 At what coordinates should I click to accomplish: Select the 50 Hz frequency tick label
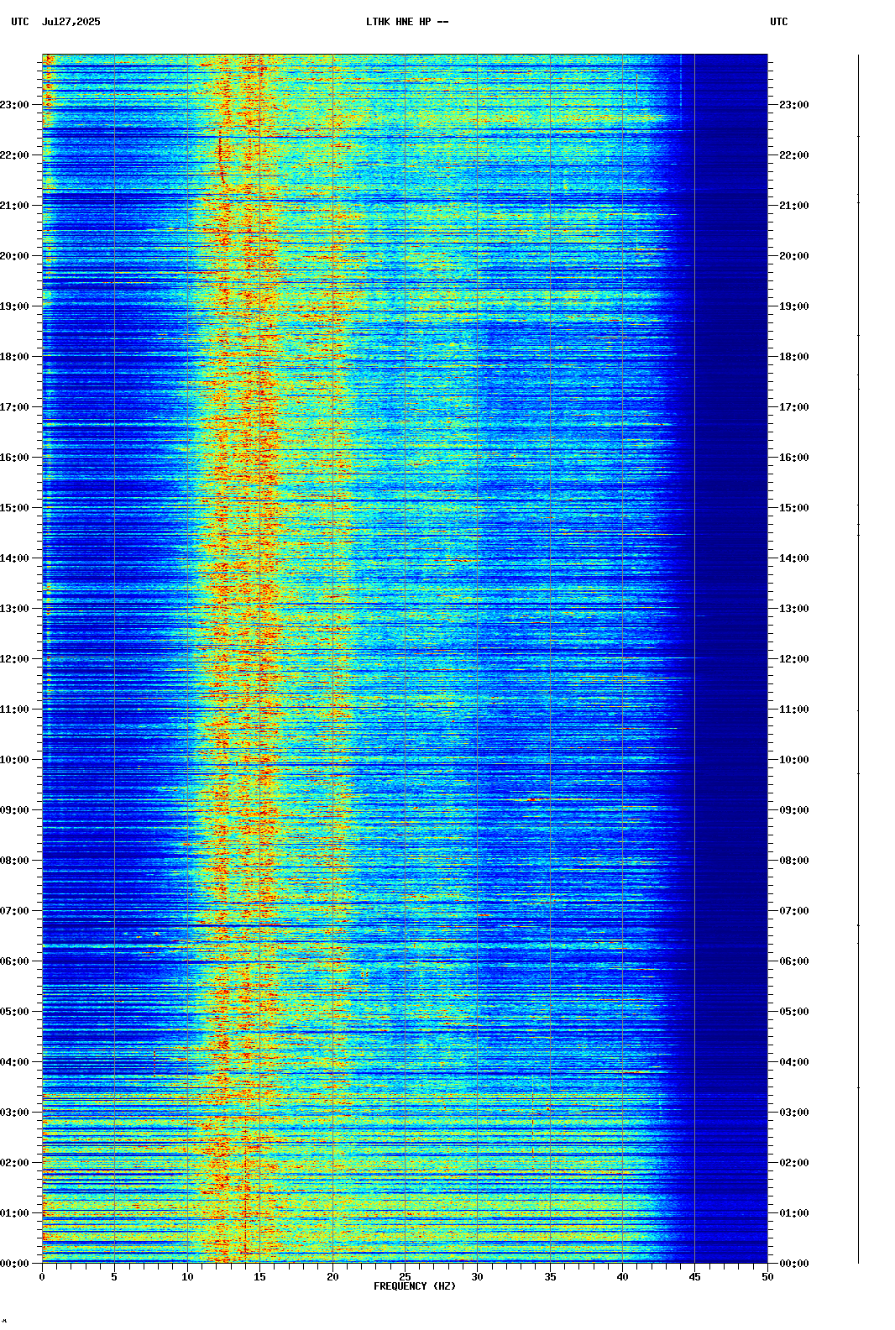[767, 1277]
